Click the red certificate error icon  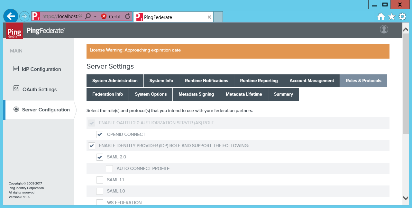coord(104,16)
